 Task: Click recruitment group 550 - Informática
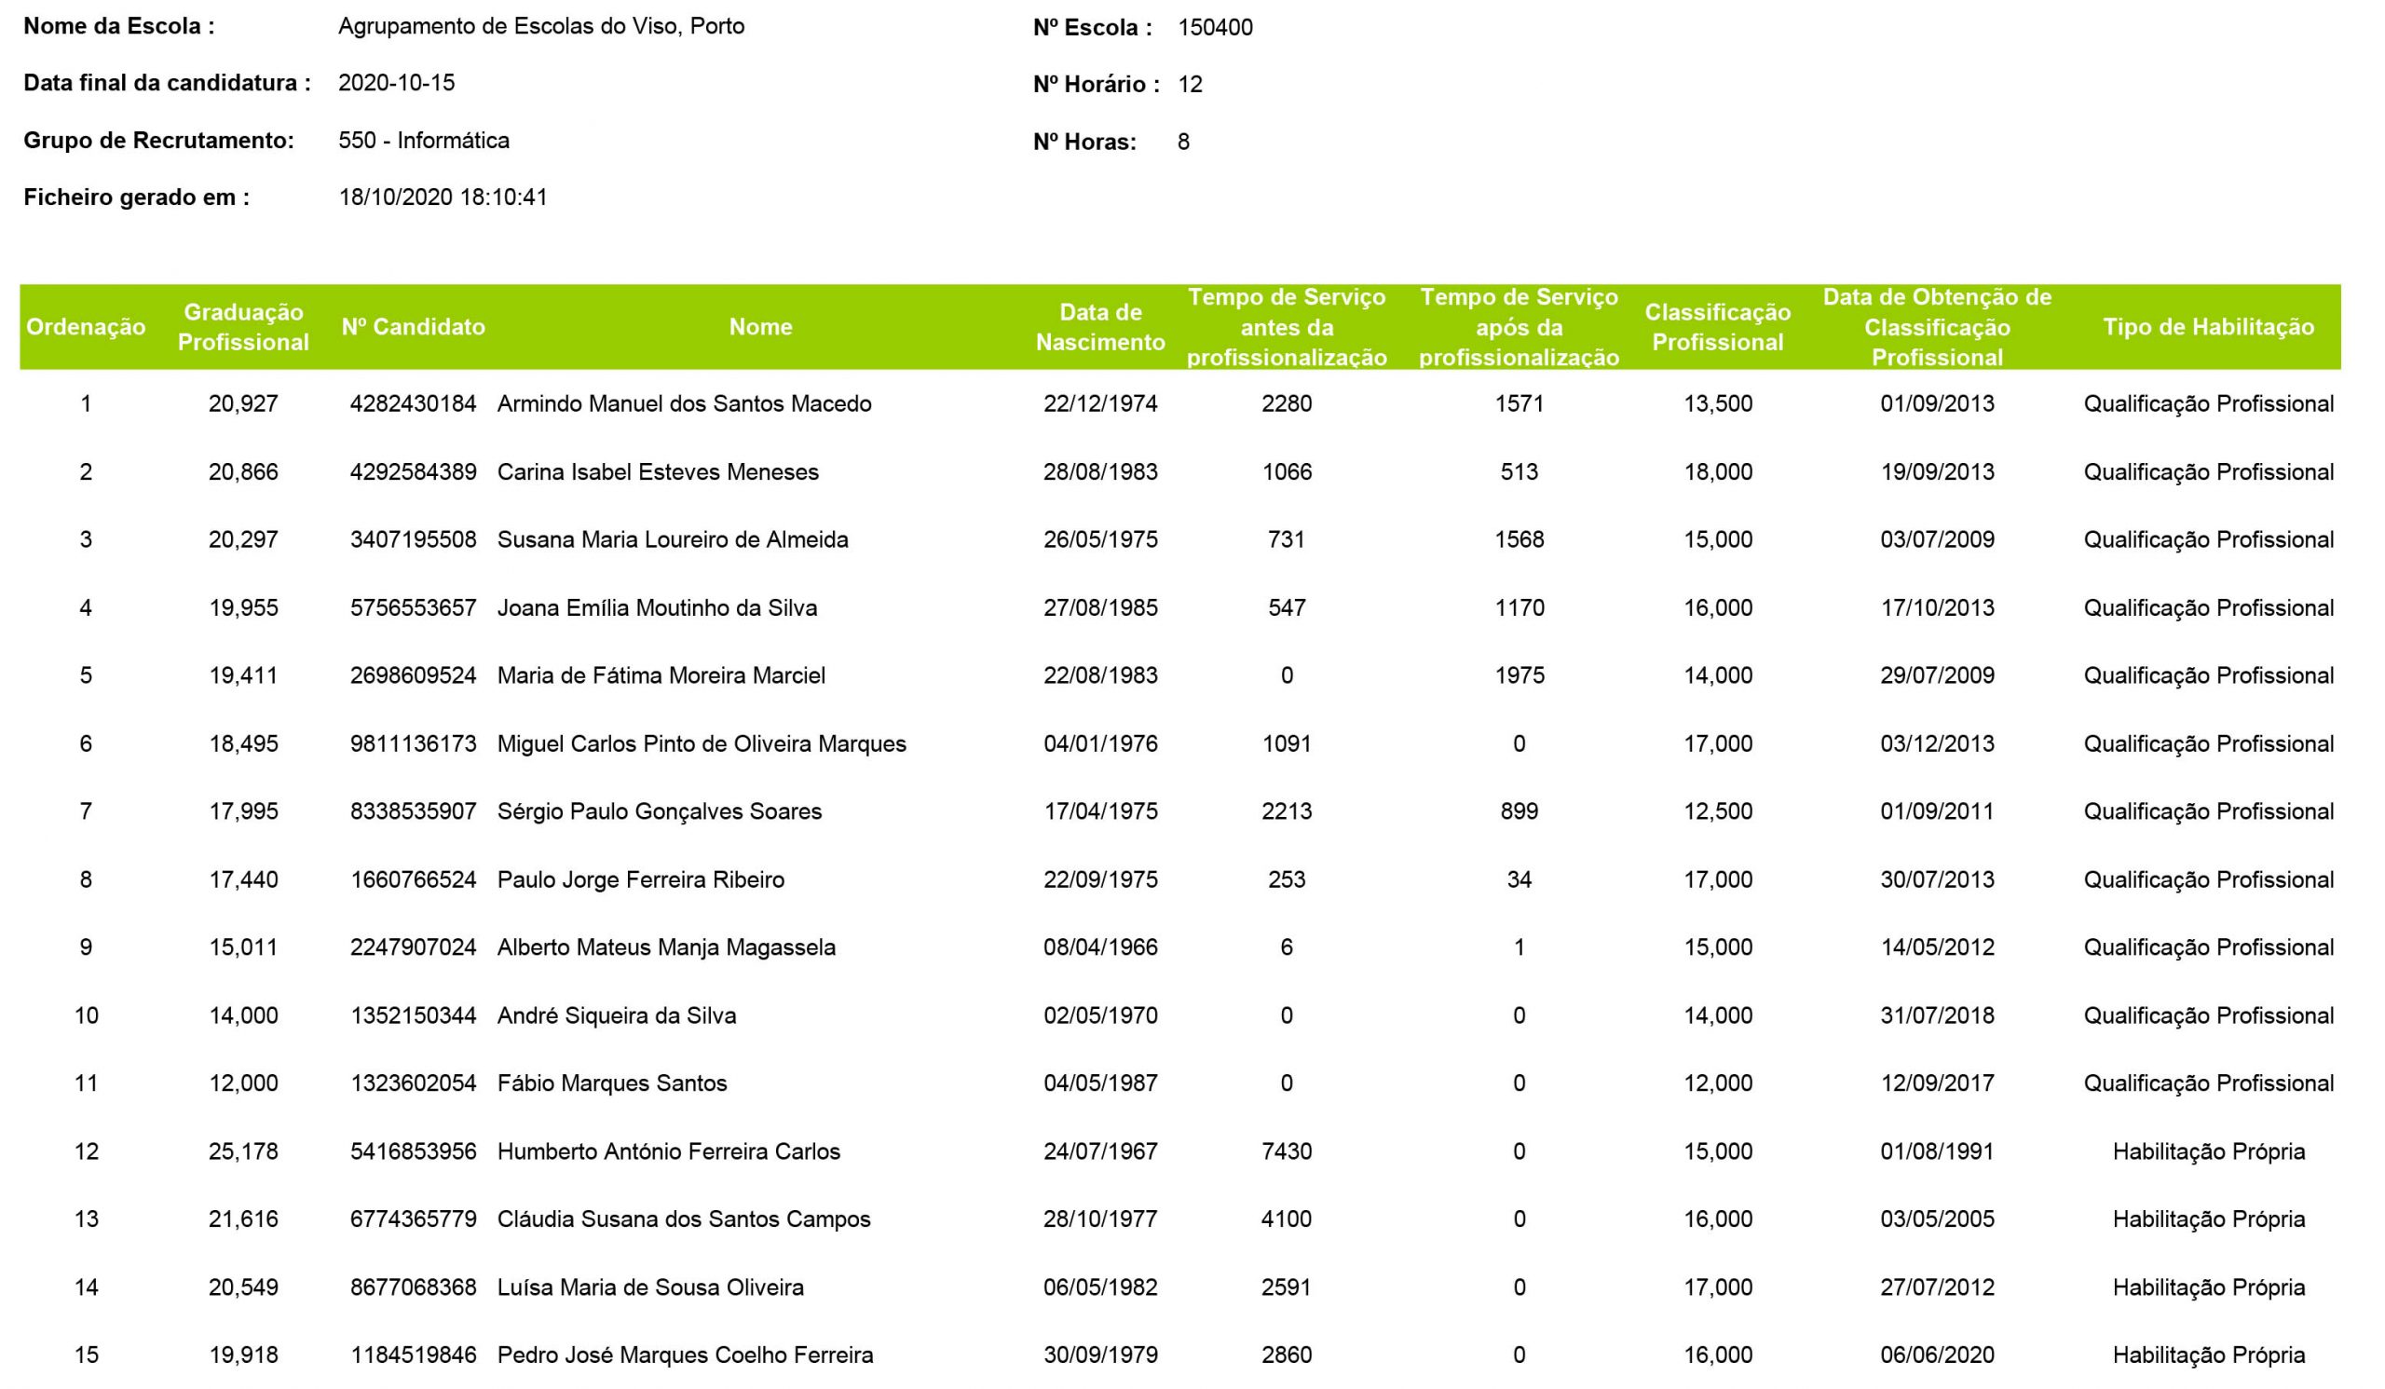(x=424, y=141)
